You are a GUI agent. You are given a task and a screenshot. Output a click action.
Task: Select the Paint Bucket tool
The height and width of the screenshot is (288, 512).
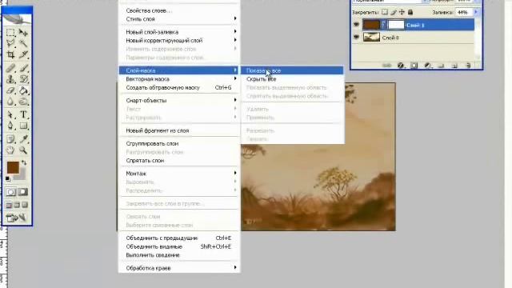pyautogui.click(x=23, y=90)
